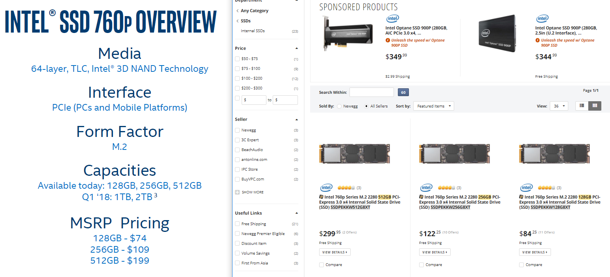Collapse the Price filter section
The height and width of the screenshot is (277, 610).
pyautogui.click(x=297, y=48)
